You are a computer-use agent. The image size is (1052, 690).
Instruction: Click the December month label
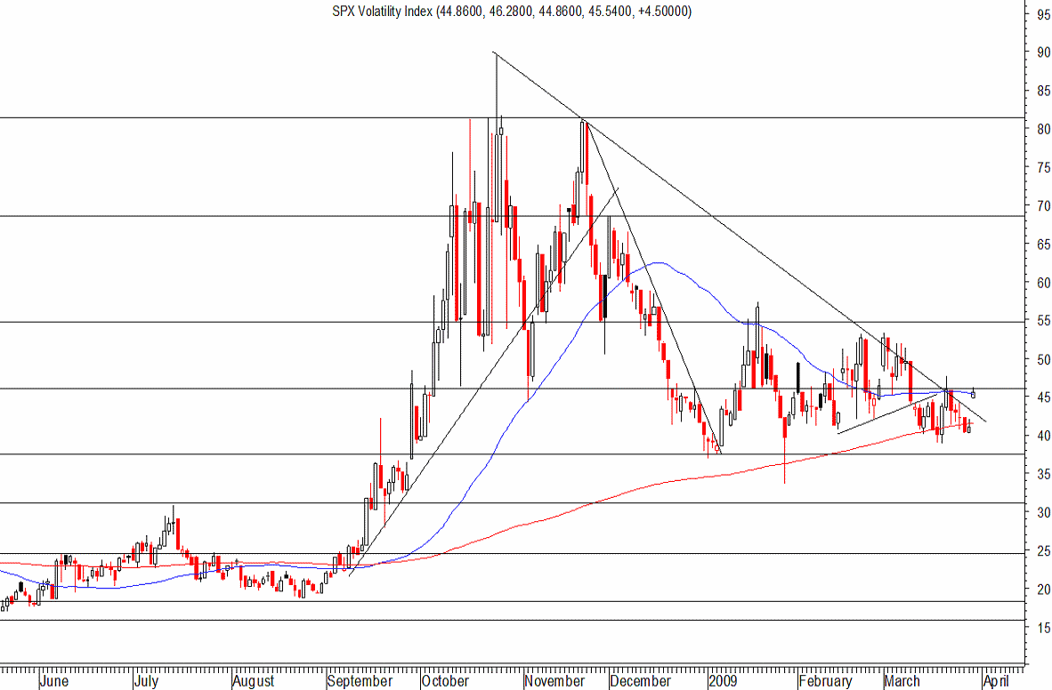[x=640, y=681]
